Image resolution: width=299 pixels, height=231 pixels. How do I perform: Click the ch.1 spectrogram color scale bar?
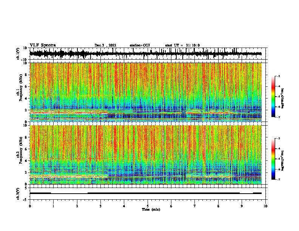point(273,97)
